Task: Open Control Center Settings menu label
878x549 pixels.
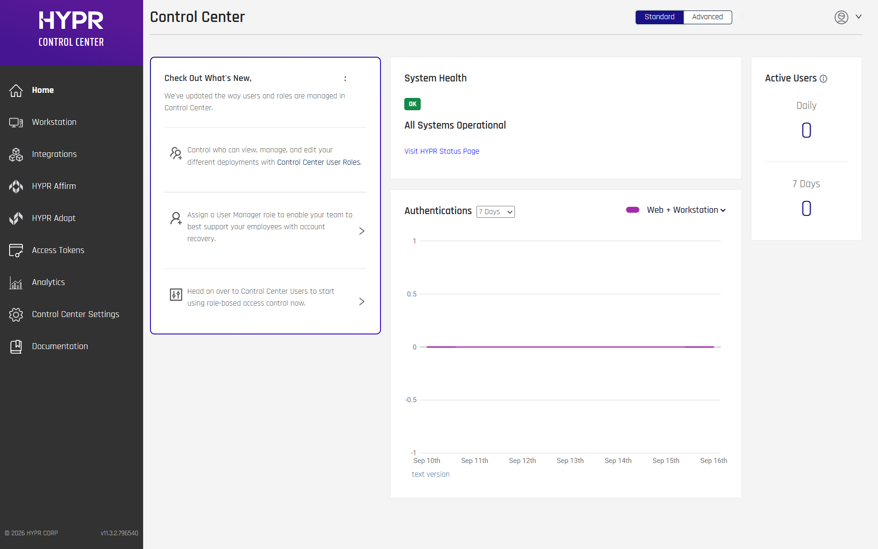Action: point(75,314)
